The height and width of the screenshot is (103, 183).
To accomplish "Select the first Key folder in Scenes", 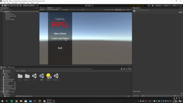I will coord(20,77).
